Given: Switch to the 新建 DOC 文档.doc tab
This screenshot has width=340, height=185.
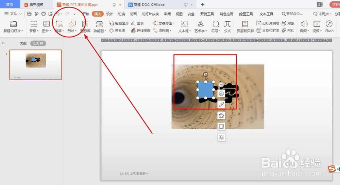Looking at the screenshot, I should click(x=160, y=4).
